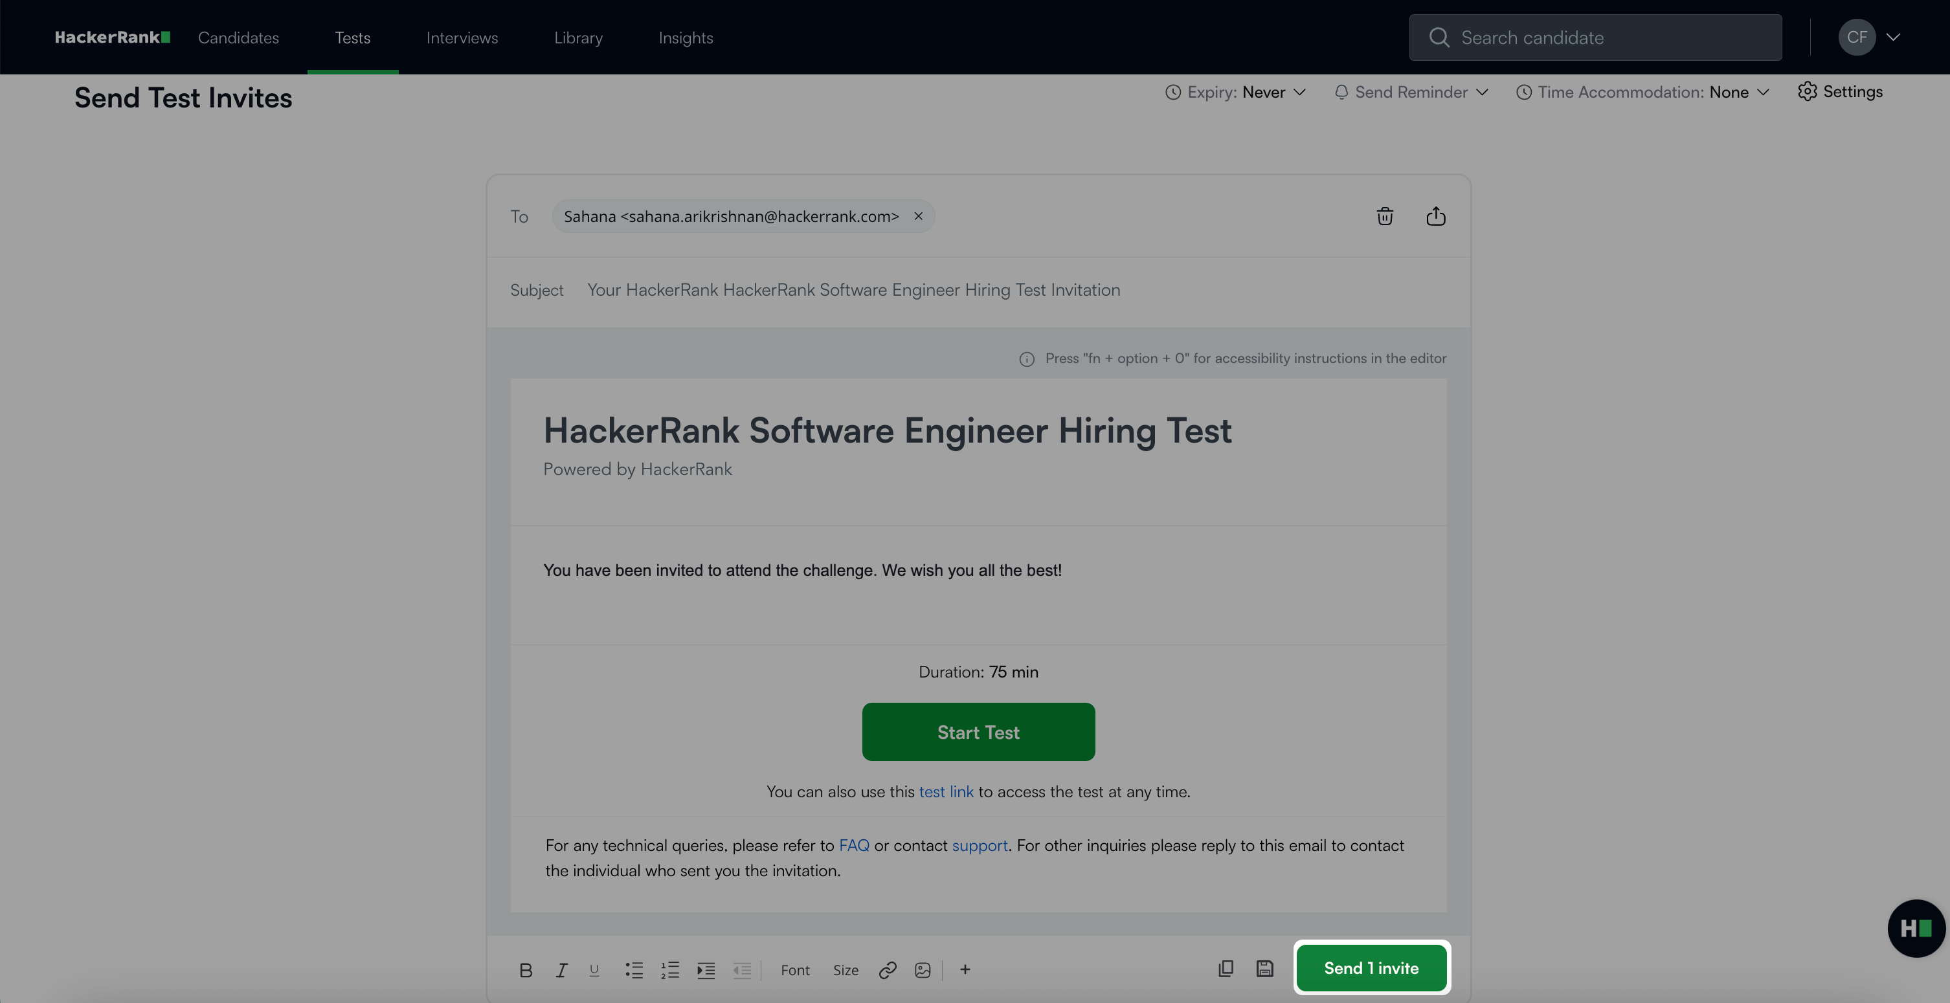The width and height of the screenshot is (1950, 1003).
Task: Insert a numbered list
Action: (670, 970)
